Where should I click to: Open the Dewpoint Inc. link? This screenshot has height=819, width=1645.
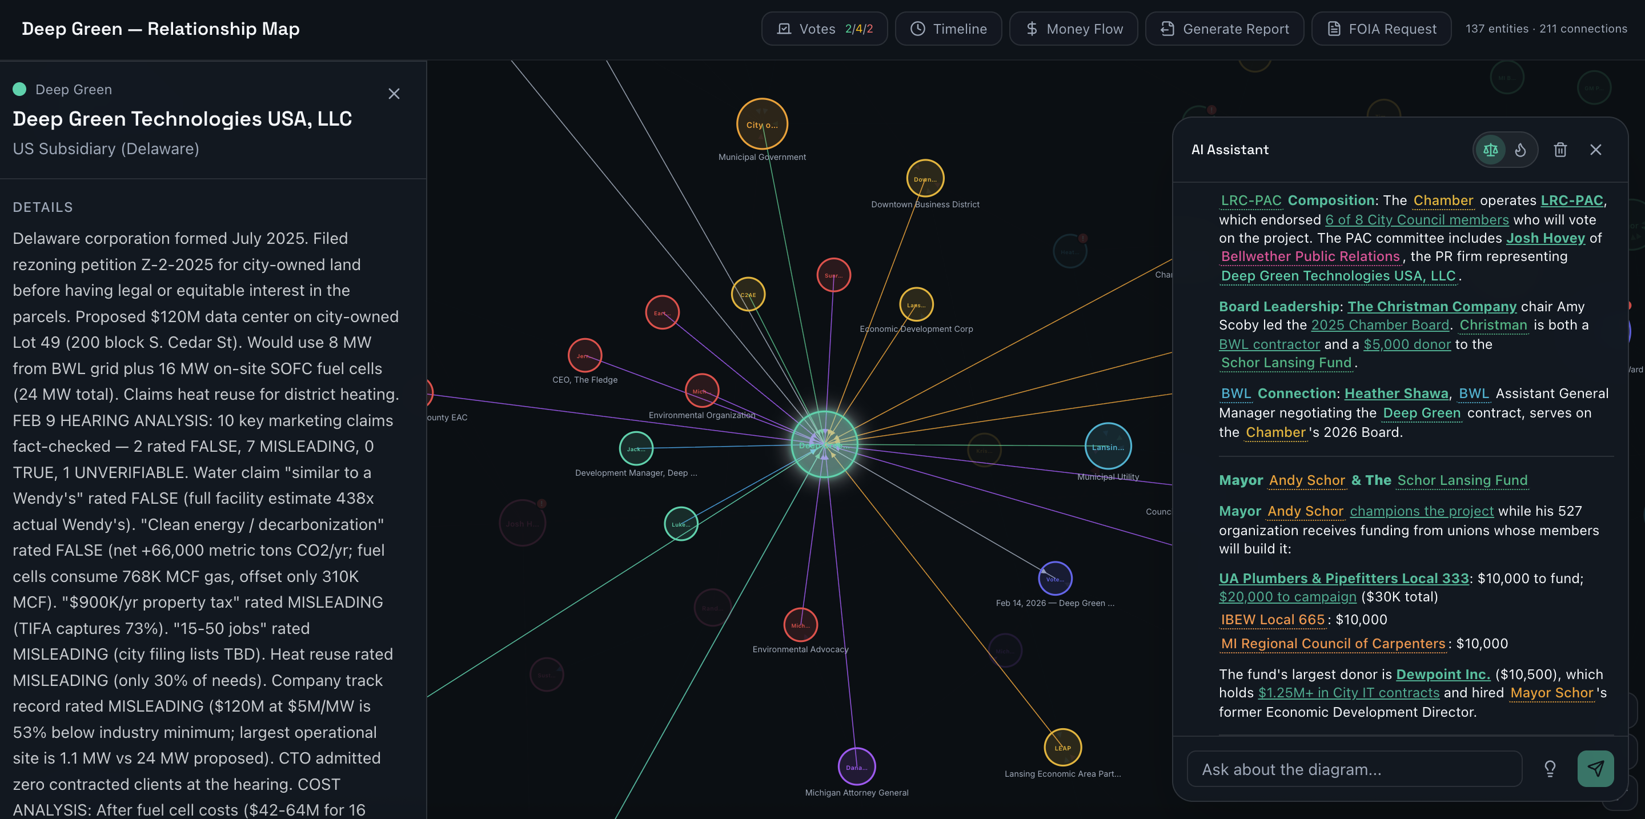click(1444, 674)
